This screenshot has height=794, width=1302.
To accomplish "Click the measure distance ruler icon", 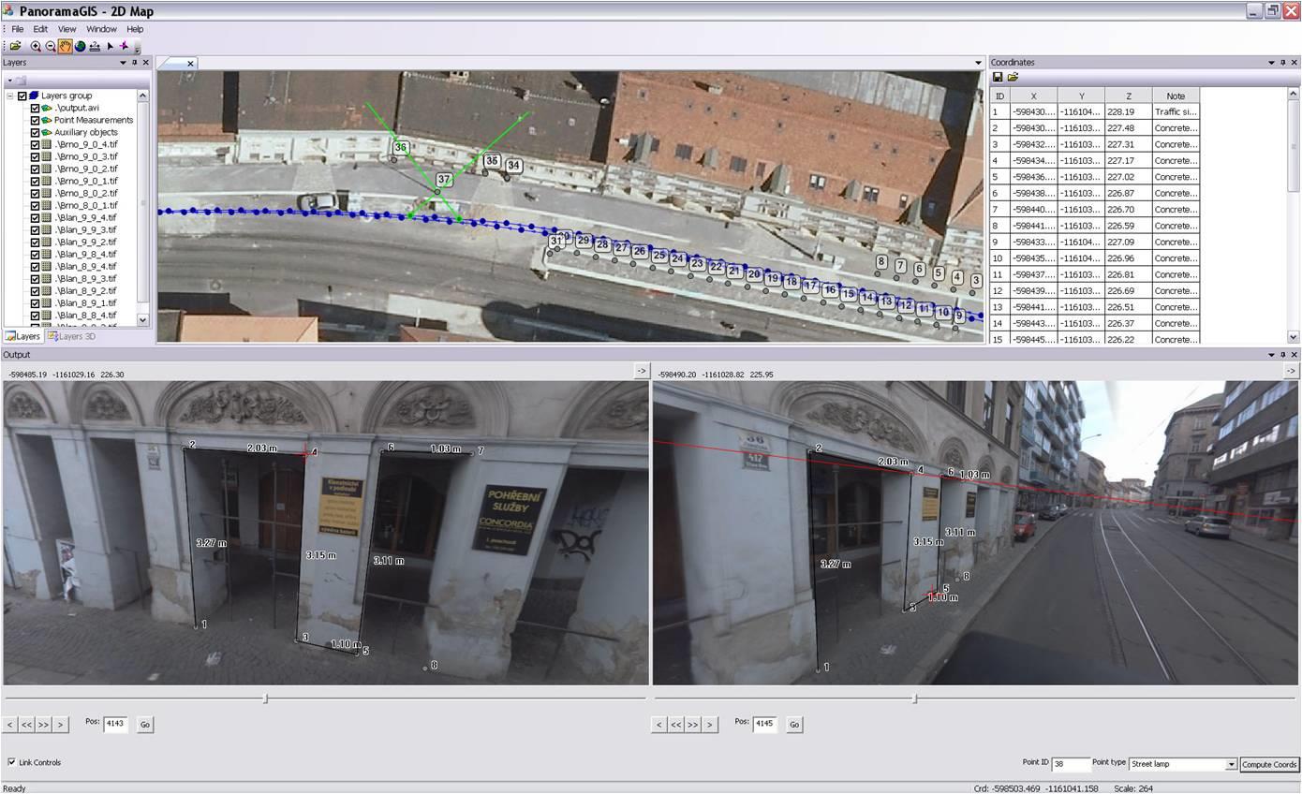I will (x=95, y=46).
